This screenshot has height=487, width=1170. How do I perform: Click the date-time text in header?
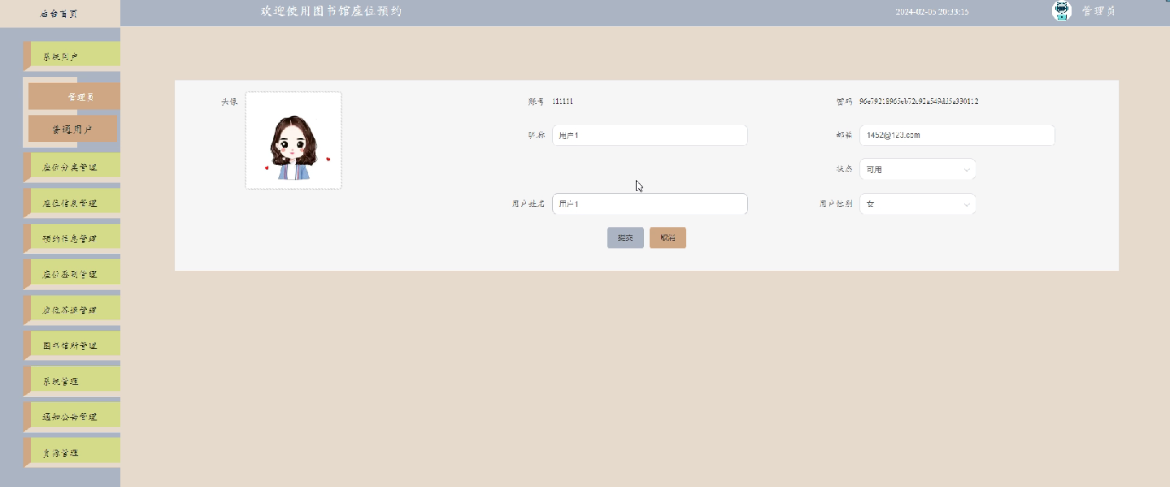point(932,12)
